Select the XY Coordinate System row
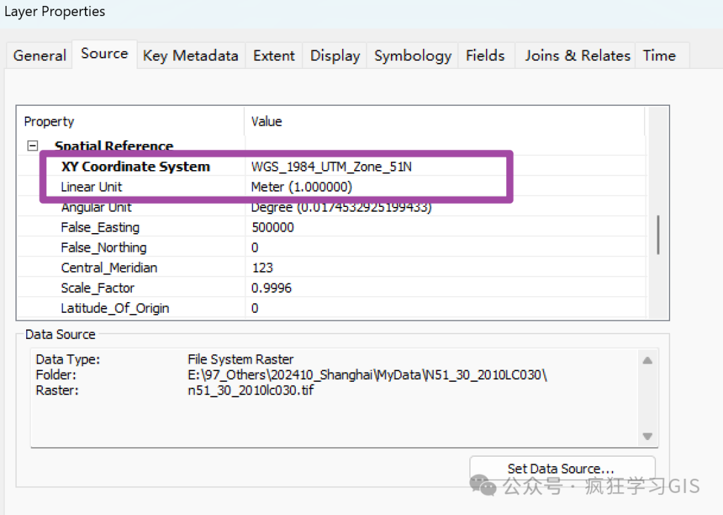This screenshot has width=723, height=515. (135, 167)
